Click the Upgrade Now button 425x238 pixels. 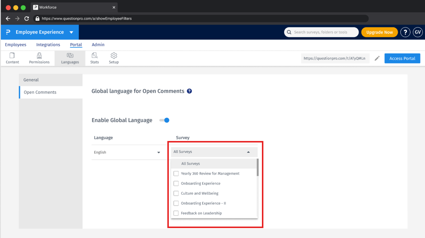point(379,32)
